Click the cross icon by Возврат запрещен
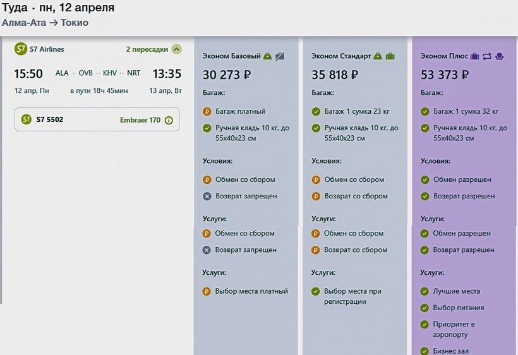 (x=207, y=196)
